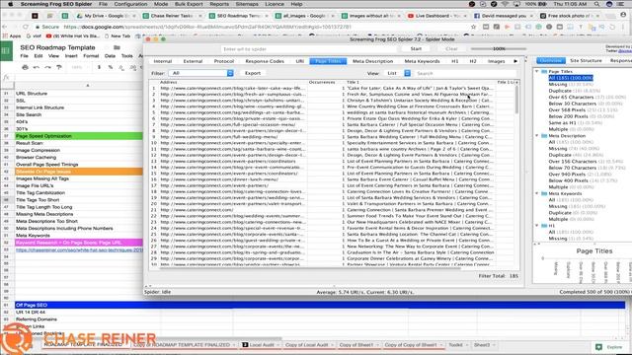
Task: Collapse the Meta Keywords tree node
Action: pos(537,193)
